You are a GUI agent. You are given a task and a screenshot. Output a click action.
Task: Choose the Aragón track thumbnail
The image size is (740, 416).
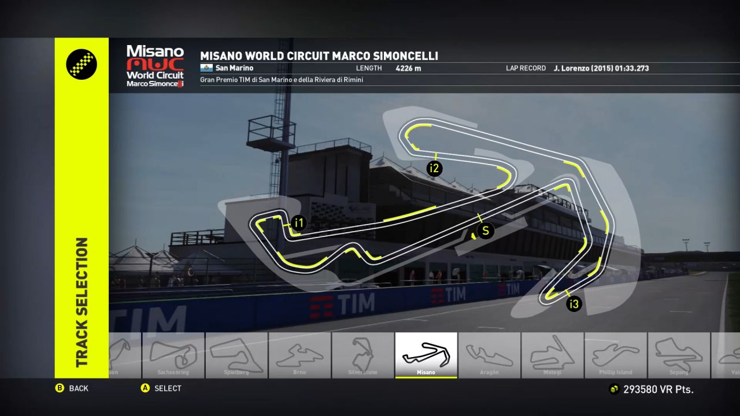[489, 355]
